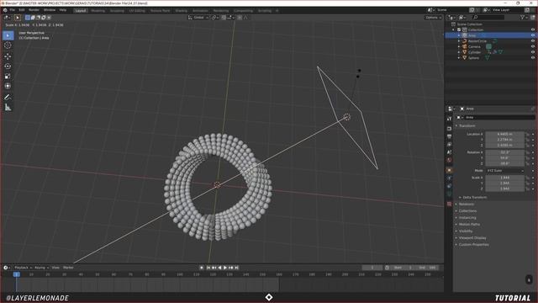Open the Tool properties tab
The height and width of the screenshot is (303, 538).
coord(449,119)
